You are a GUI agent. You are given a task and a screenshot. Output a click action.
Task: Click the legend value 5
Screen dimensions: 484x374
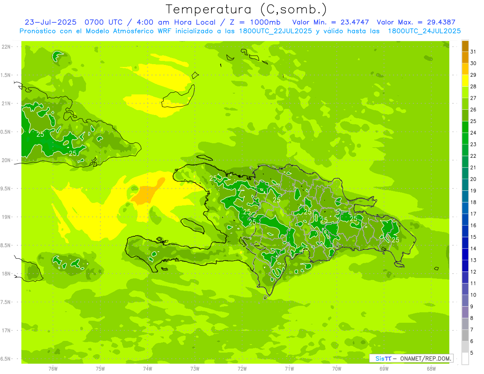pos(472,353)
